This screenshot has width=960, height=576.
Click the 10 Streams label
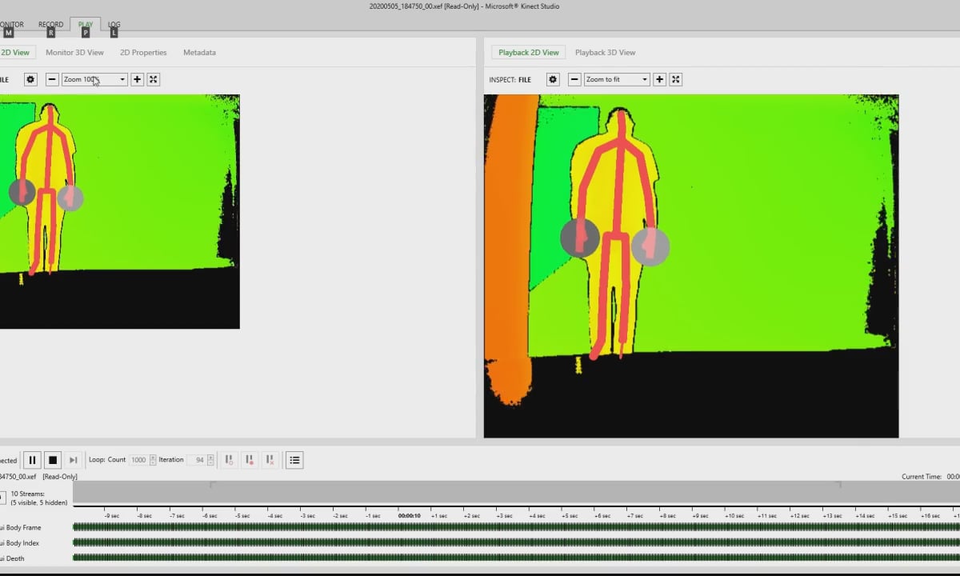click(x=28, y=494)
